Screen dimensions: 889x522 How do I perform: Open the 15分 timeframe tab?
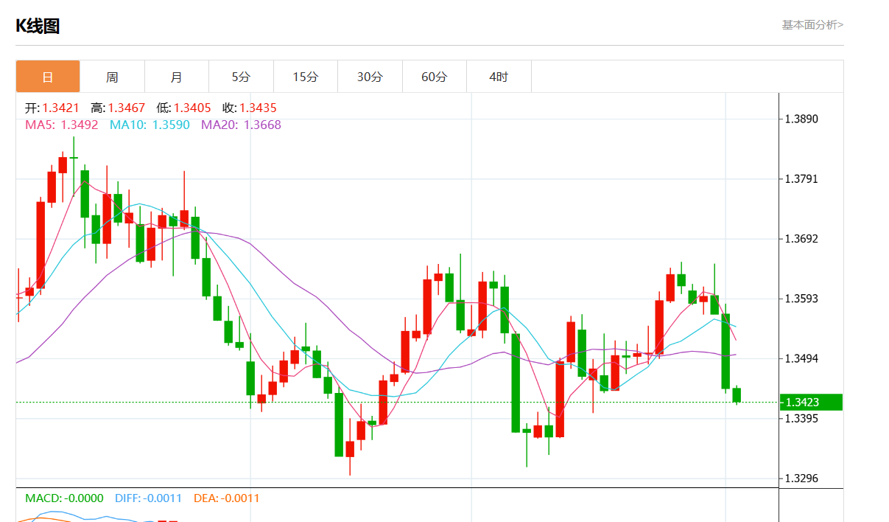coord(306,77)
